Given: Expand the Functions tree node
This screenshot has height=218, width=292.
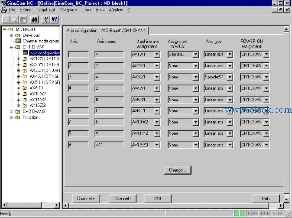Looking at the screenshot, I should click(x=11, y=117).
